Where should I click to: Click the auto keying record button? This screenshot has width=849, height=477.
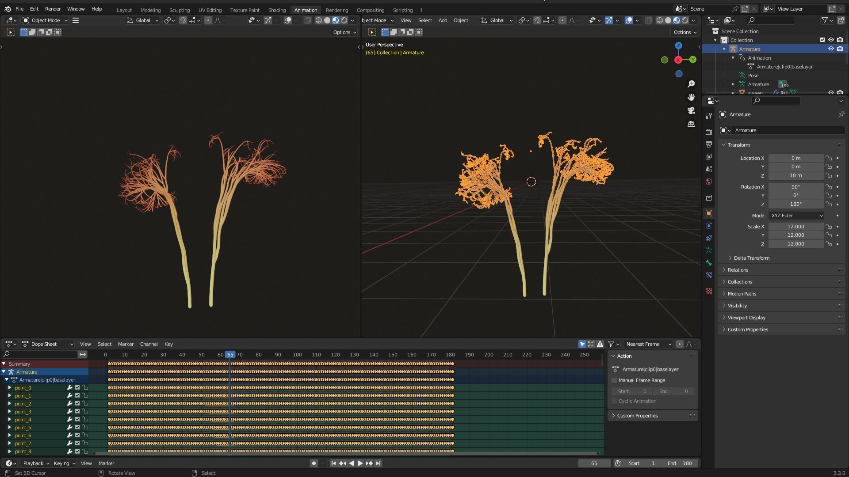[314, 463]
